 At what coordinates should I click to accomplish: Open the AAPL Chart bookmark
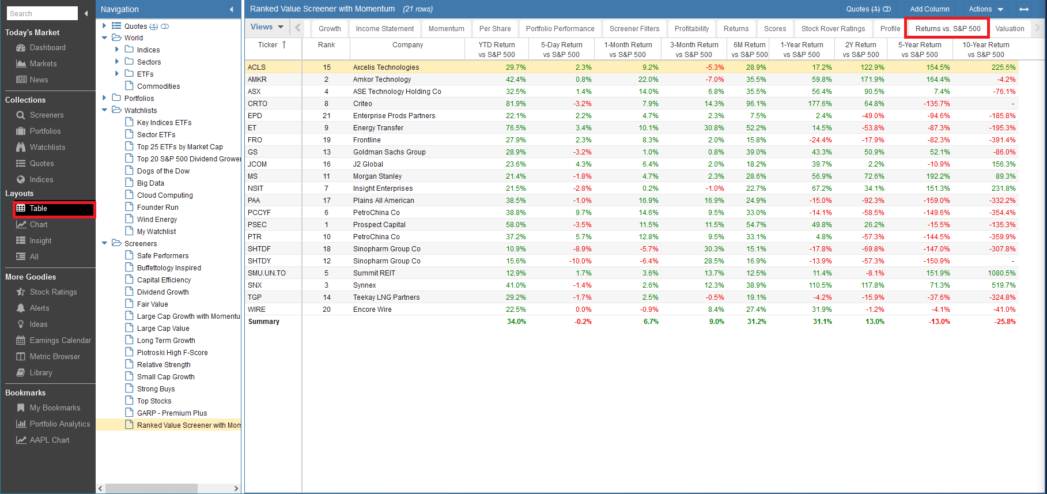[49, 440]
